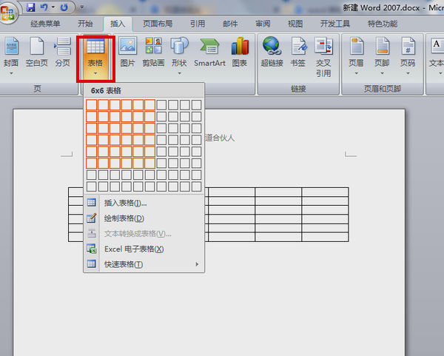Click the Page Break (分页) icon
The image size is (444, 356).
click(x=63, y=52)
